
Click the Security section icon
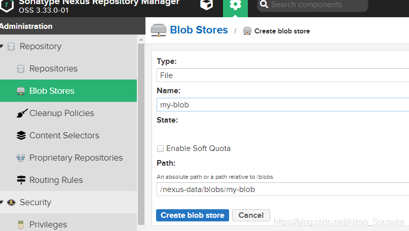click(11, 202)
